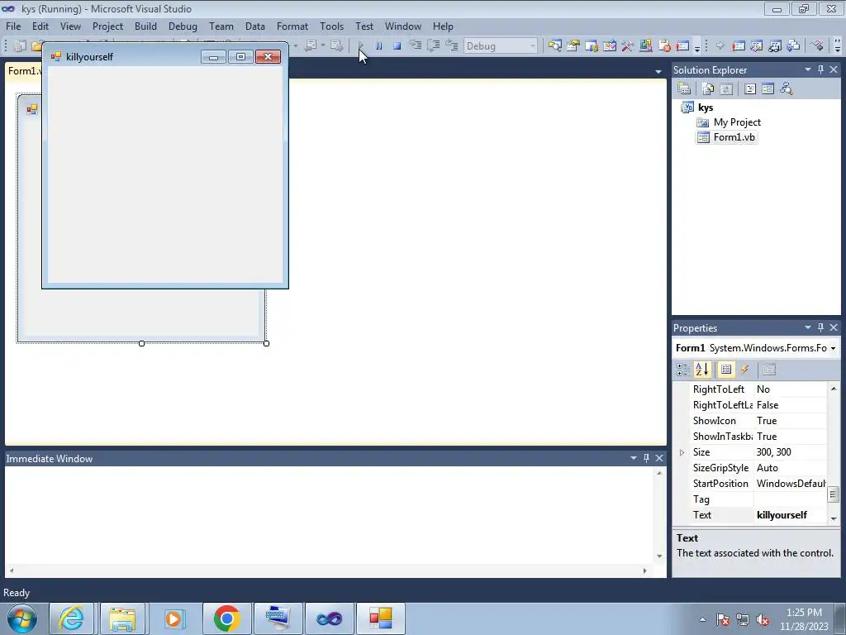Image resolution: width=846 pixels, height=635 pixels.
Task: Click the Step Into icon in debug toolbar
Action: point(415,46)
